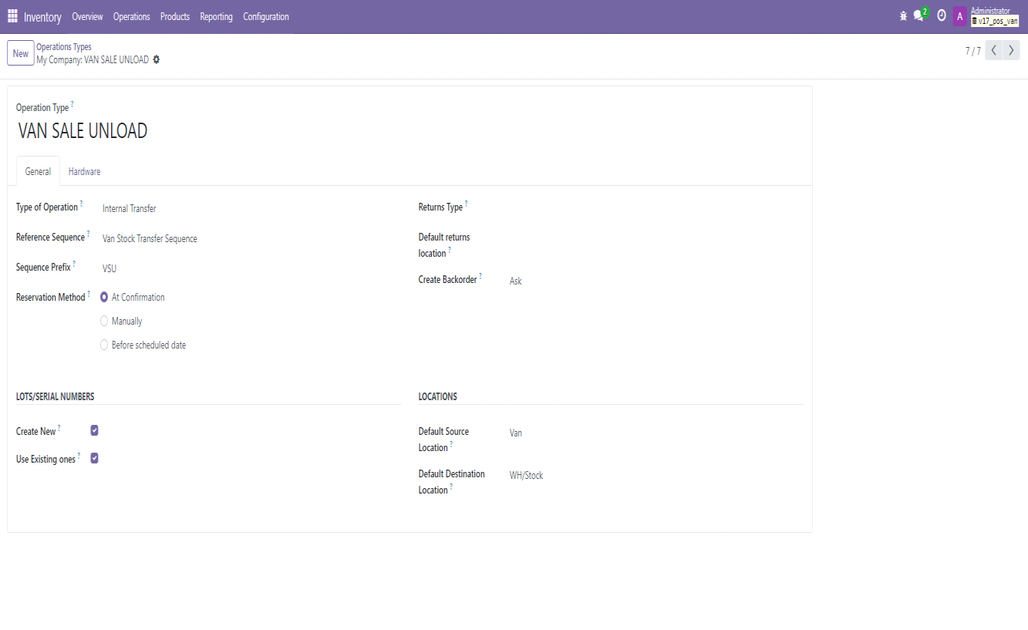The width and height of the screenshot is (1028, 630).
Task: Show help tooltip for Default returns location
Action: [x=450, y=251]
